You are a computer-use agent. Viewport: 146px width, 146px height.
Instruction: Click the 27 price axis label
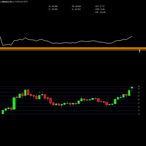[139, 103]
